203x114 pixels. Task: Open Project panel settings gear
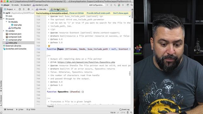pos(29,9)
